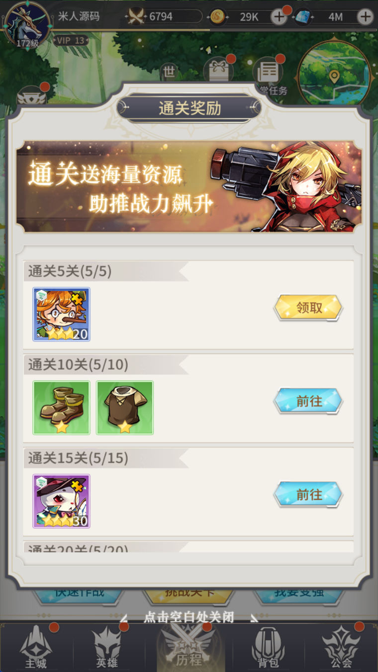
Task: Inspect the brown boots reward item
Action: click(62, 408)
